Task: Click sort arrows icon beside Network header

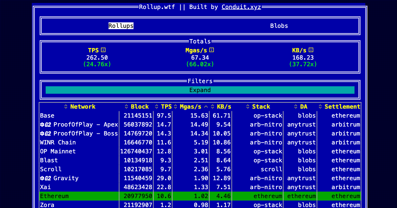Action: click(x=66, y=107)
